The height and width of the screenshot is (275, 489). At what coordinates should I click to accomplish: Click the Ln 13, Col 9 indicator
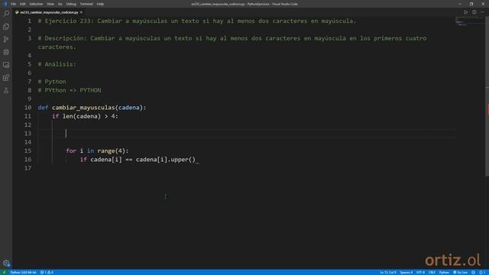click(387, 272)
